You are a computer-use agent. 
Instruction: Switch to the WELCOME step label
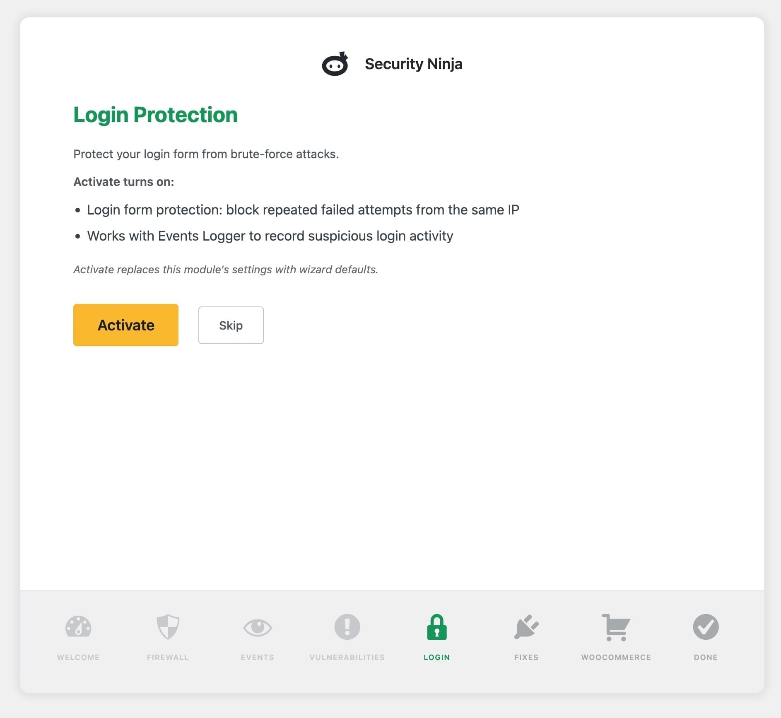[x=78, y=657]
